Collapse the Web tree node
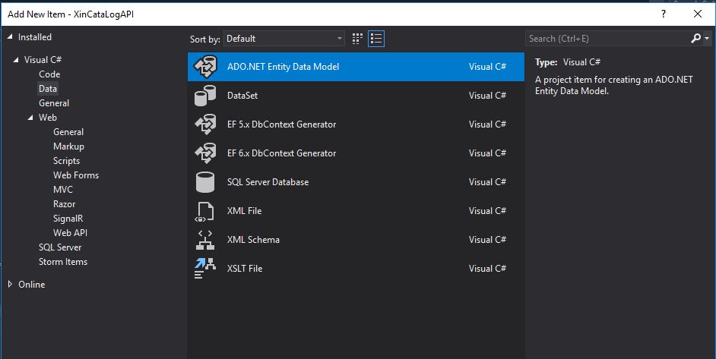 [30, 118]
